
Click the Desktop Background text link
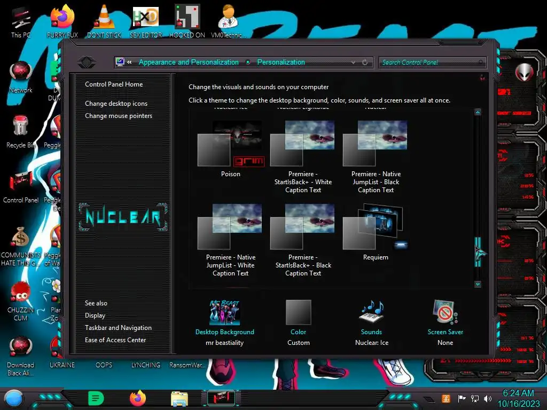pos(225,332)
